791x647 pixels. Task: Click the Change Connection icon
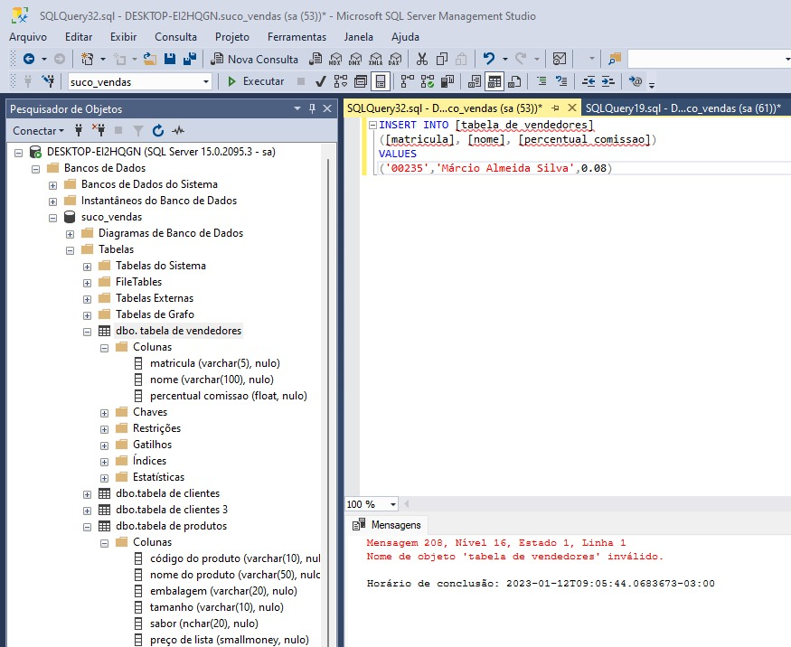(x=49, y=81)
